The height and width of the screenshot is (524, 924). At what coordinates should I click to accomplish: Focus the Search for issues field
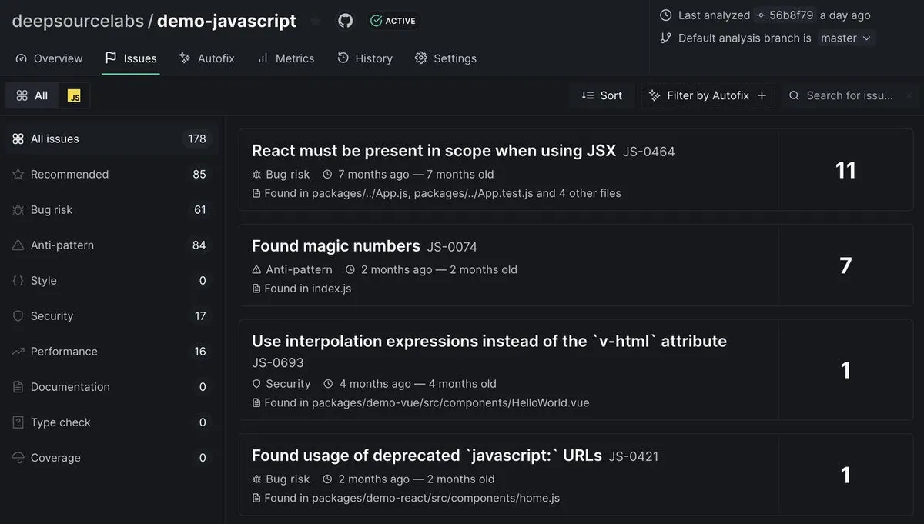(849, 95)
